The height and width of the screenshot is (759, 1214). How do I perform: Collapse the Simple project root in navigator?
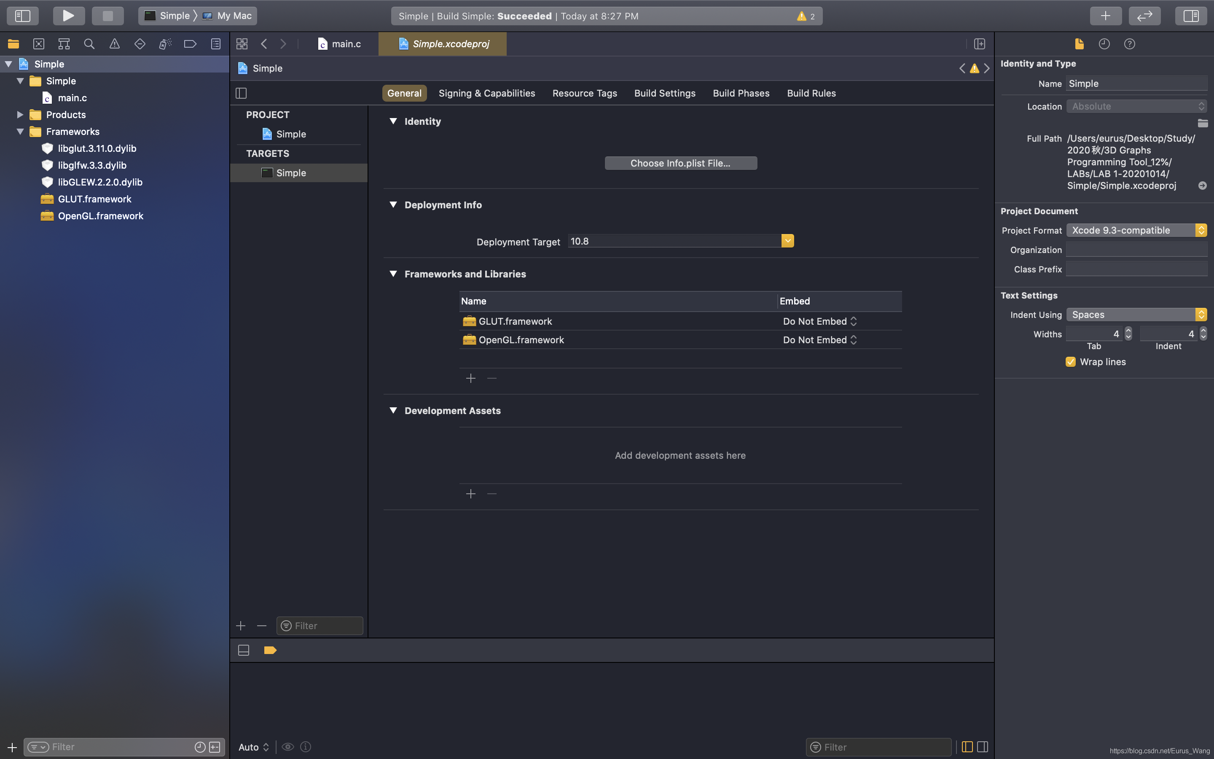[x=8, y=64]
